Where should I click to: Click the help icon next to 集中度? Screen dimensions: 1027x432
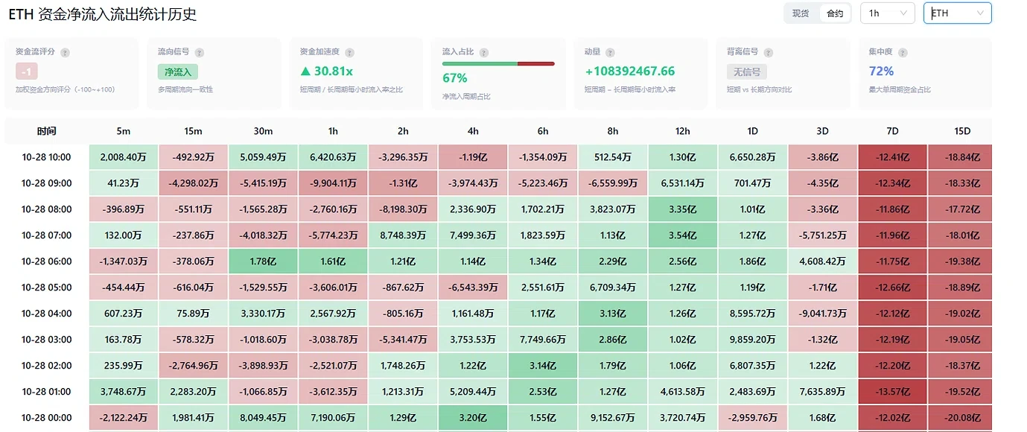tap(902, 53)
